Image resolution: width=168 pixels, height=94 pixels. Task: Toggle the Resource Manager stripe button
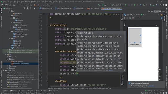click(x=1, y=21)
